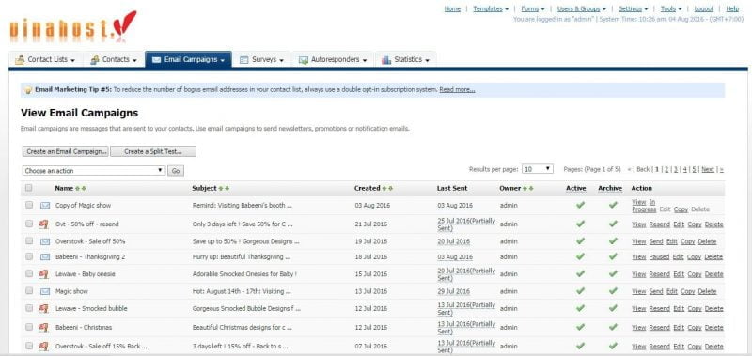Check the box for Babeeni - Thanksgiving 2
Viewport: 752px width, 356px height.
pos(29,256)
